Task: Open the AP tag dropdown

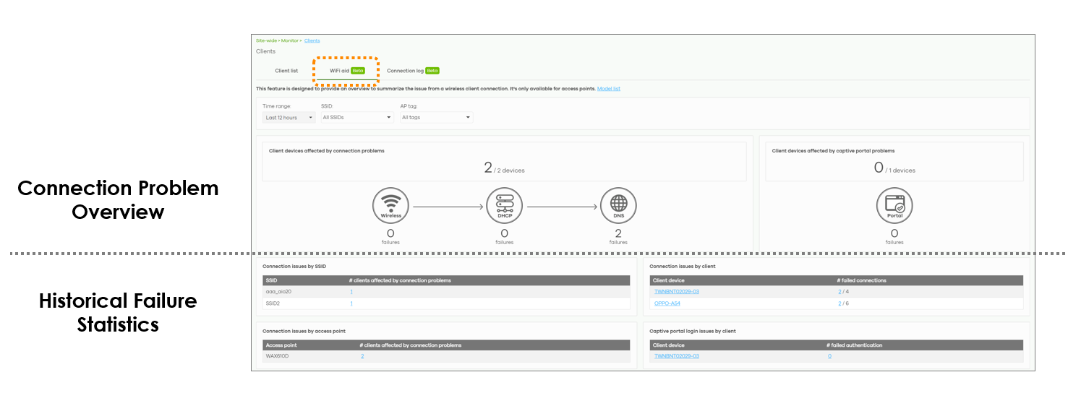Action: tap(436, 118)
